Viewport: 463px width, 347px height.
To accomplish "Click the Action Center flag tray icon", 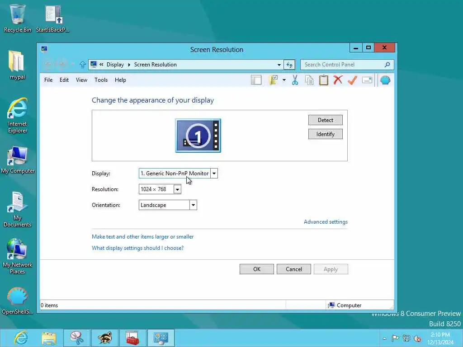I will click(395, 338).
